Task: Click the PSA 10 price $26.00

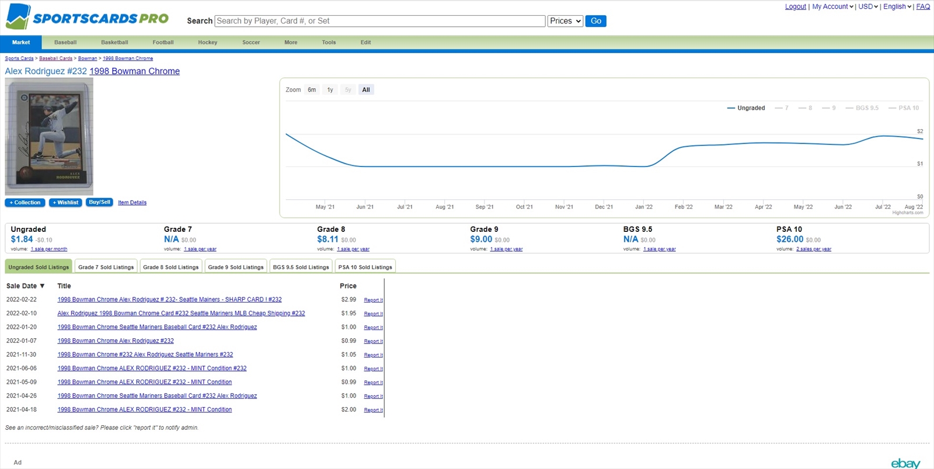Action: [790, 239]
